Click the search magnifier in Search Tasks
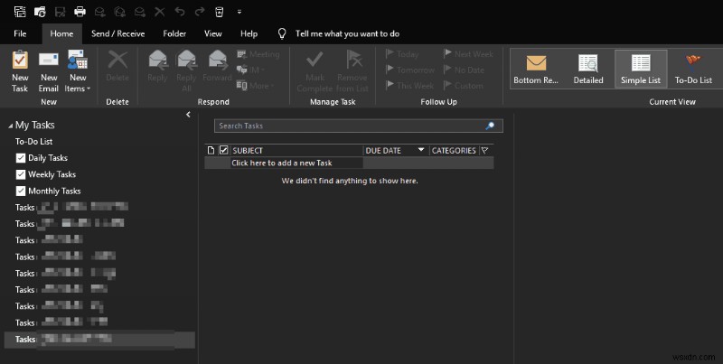 point(490,126)
